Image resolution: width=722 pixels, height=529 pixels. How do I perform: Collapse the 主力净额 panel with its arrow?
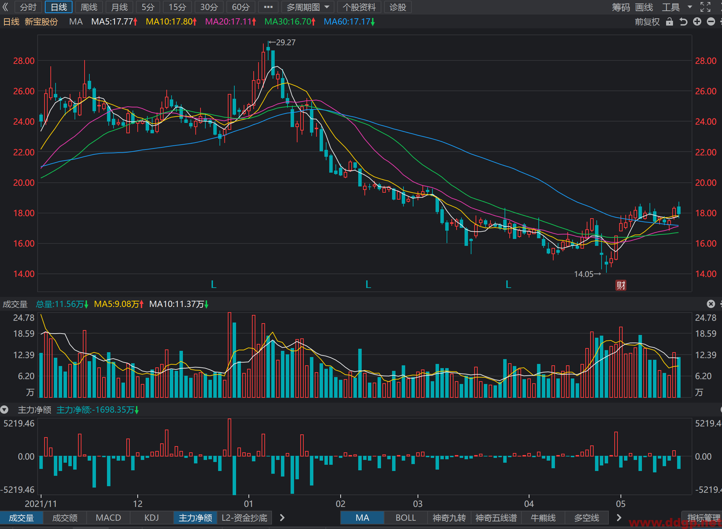pos(4,410)
